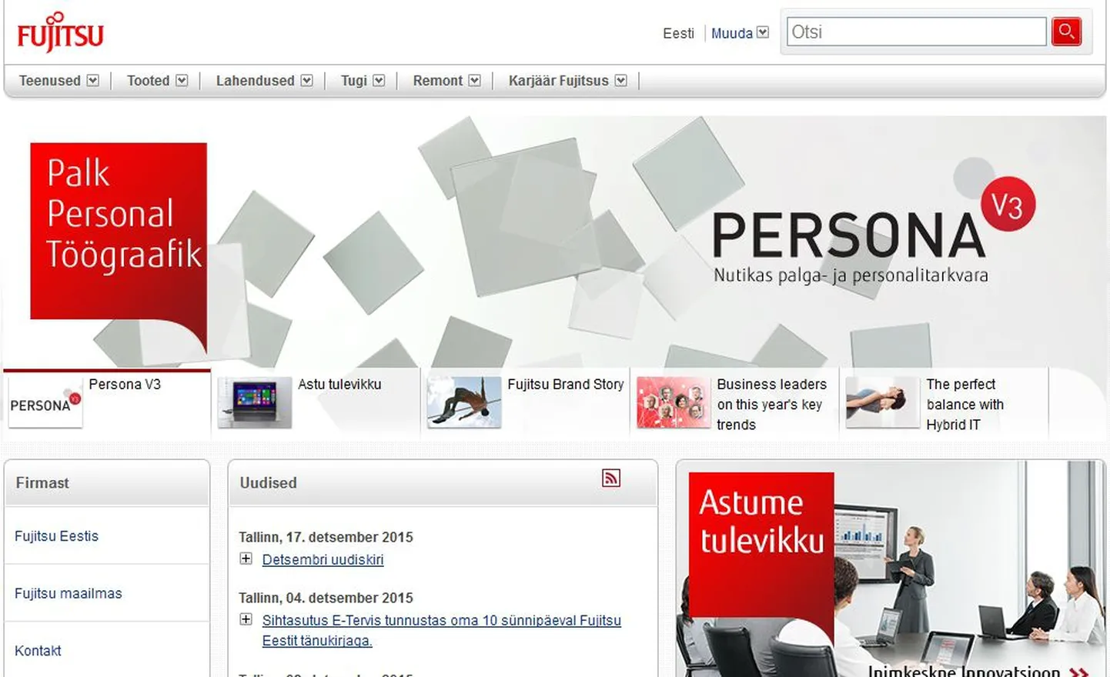Open the Tugi menu
This screenshot has width=1110, height=677.
(x=354, y=81)
